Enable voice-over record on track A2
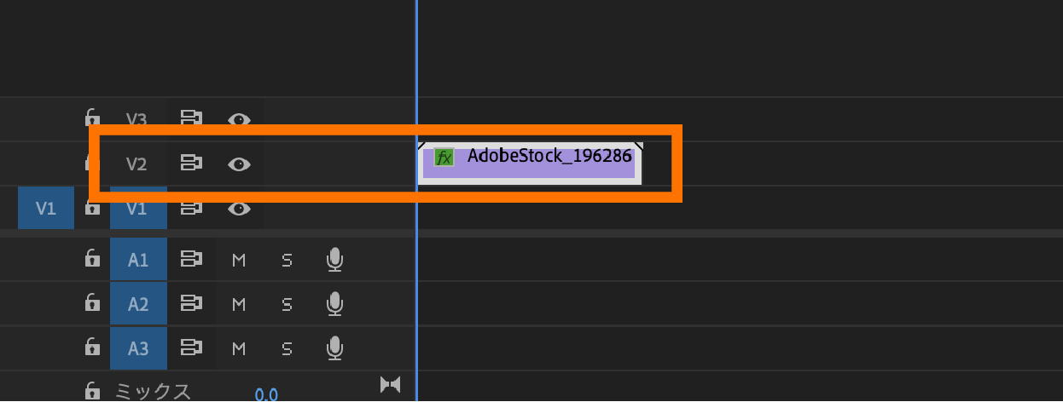Image resolution: width=1063 pixels, height=402 pixels. [x=335, y=303]
